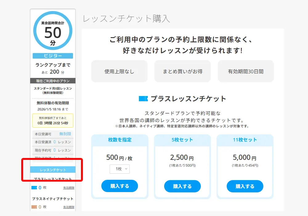Select the 有効期間30日間 feature box
The height and width of the screenshot is (216, 308).
point(245,71)
